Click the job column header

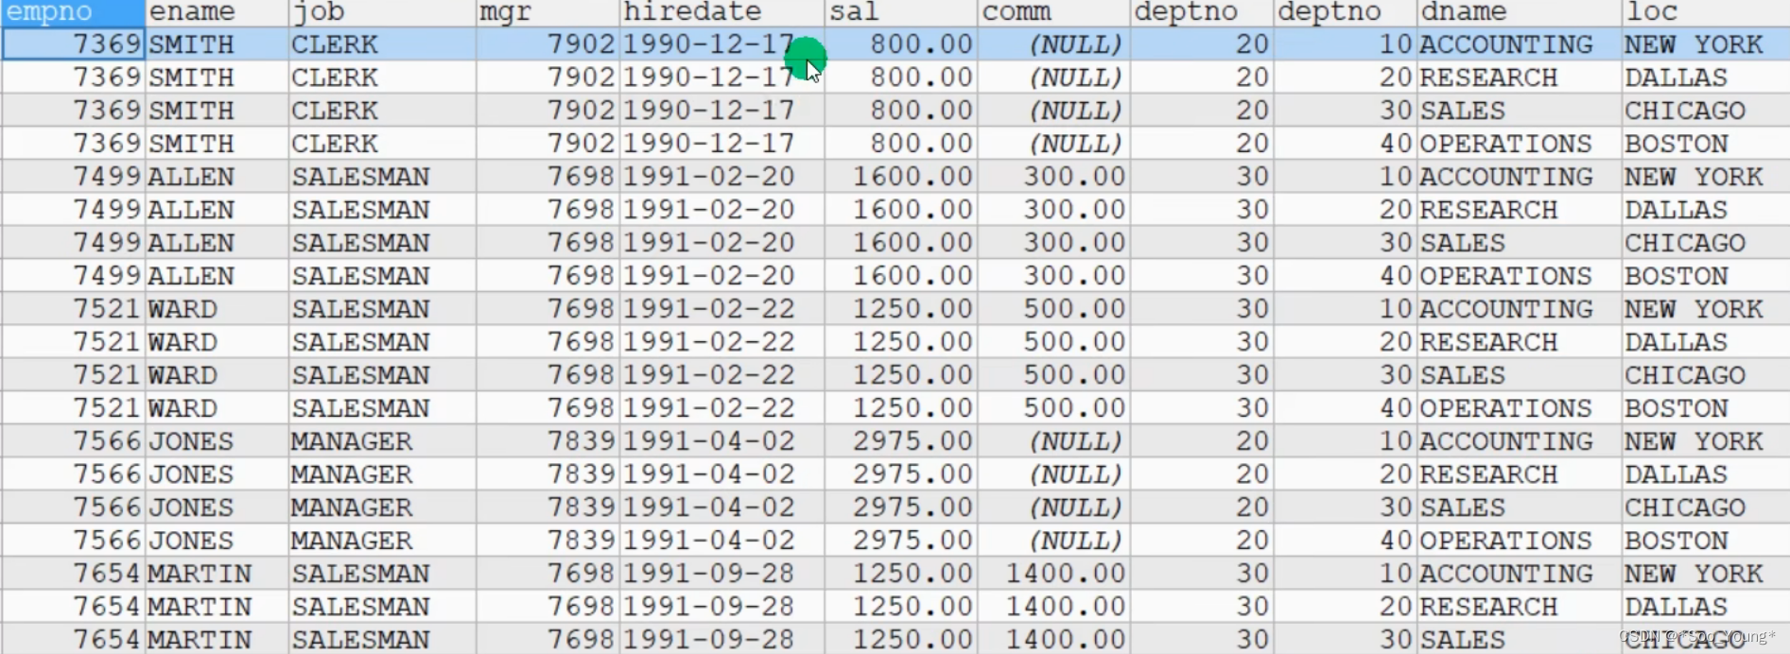pyautogui.click(x=382, y=12)
